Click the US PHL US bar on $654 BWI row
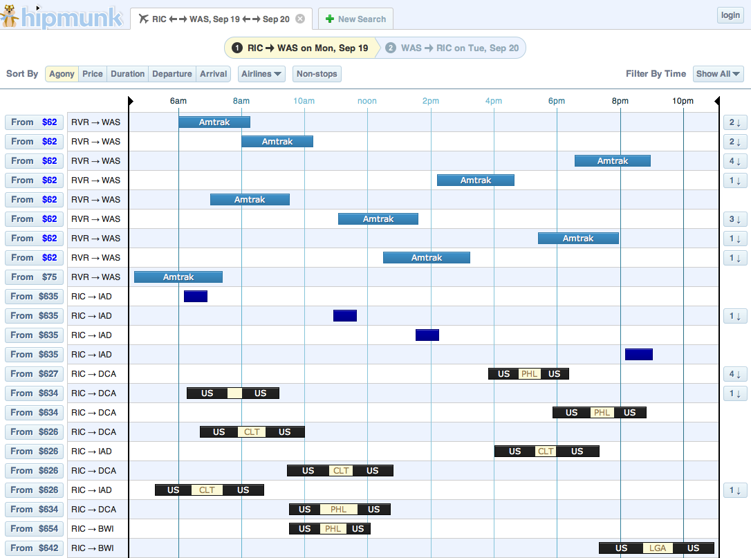 pyautogui.click(x=330, y=529)
